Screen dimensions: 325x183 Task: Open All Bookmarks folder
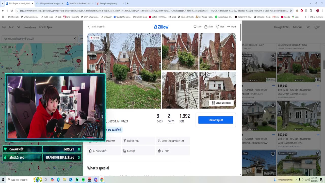click(x=317, y=17)
